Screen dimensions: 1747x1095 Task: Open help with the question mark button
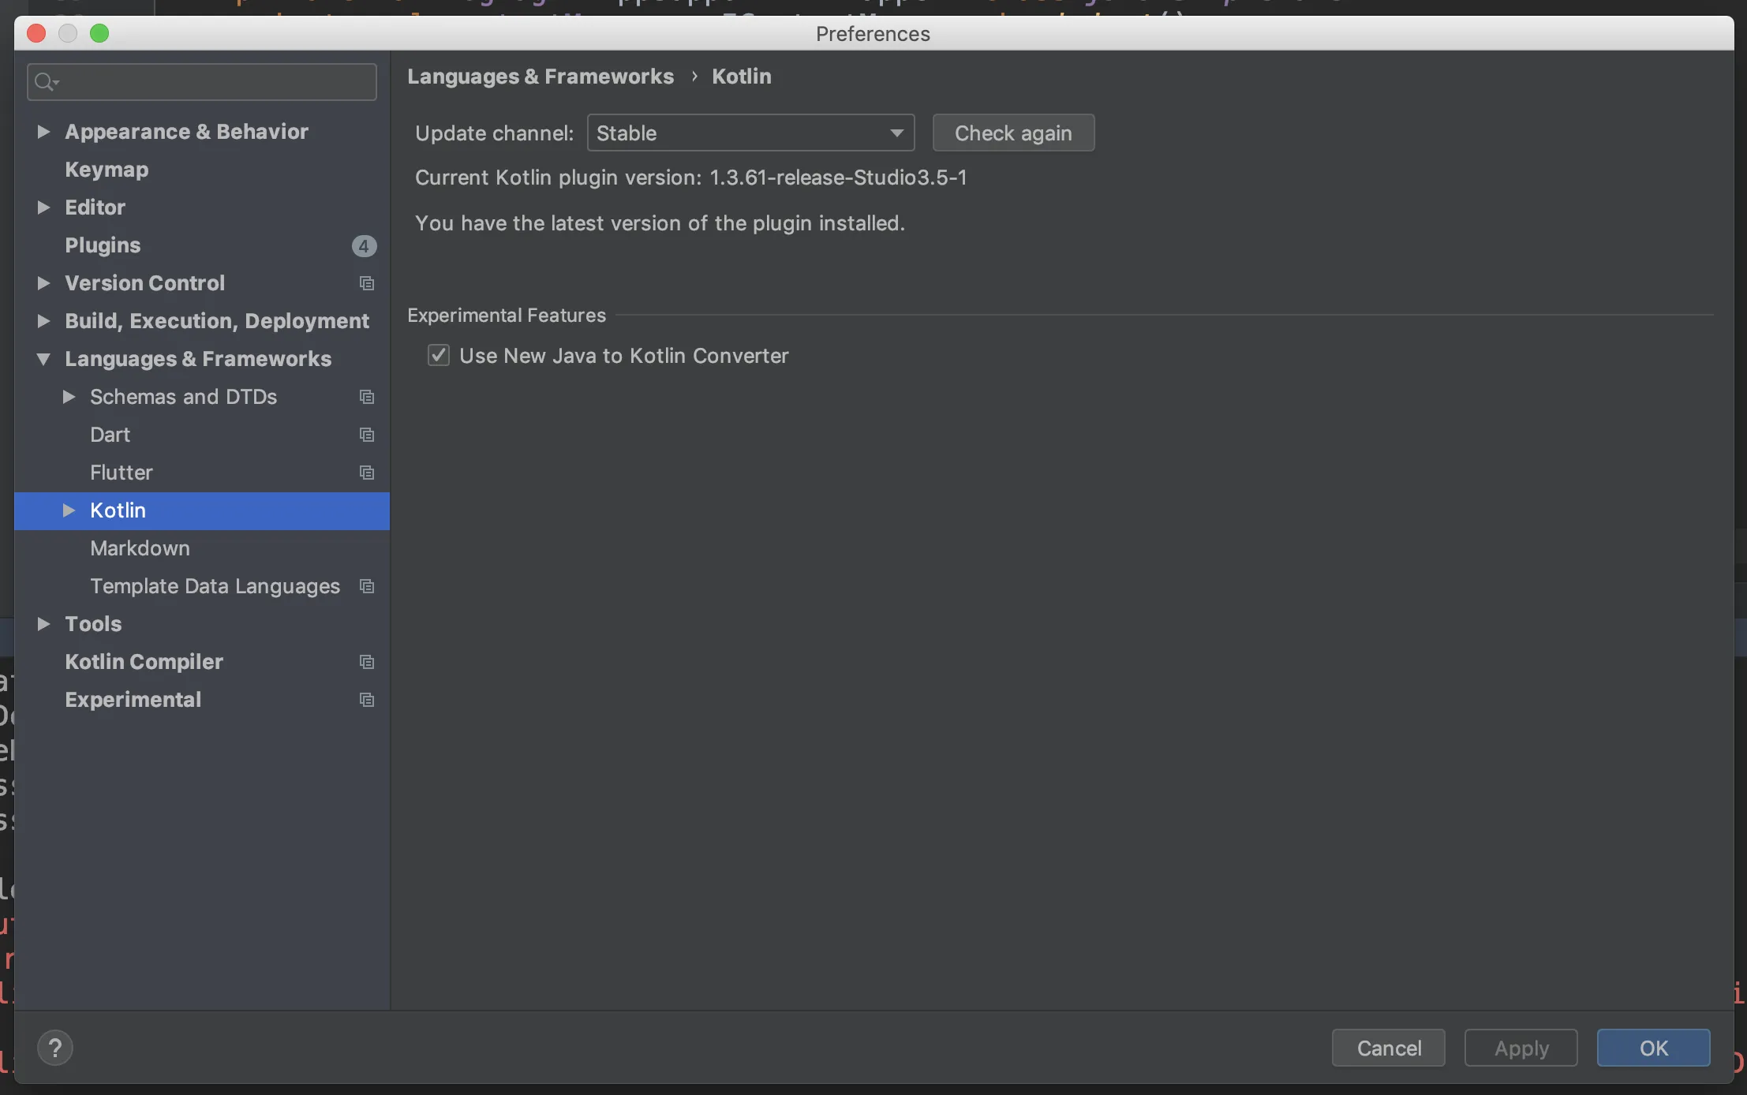[55, 1048]
